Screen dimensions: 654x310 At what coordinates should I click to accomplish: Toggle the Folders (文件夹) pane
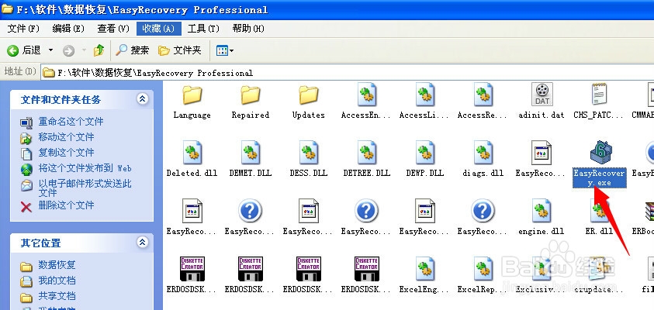[x=180, y=50]
